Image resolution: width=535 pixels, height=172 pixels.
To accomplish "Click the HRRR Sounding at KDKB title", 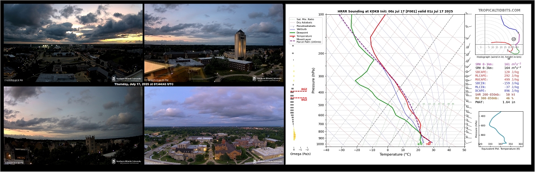I will pos(395,11).
